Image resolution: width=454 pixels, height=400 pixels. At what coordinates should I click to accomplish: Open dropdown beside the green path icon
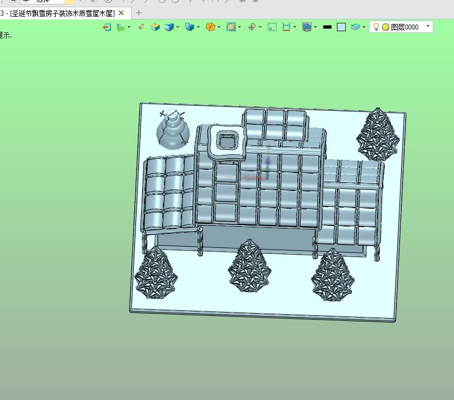click(x=129, y=27)
